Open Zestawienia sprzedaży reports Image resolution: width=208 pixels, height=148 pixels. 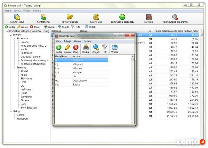[122, 18]
